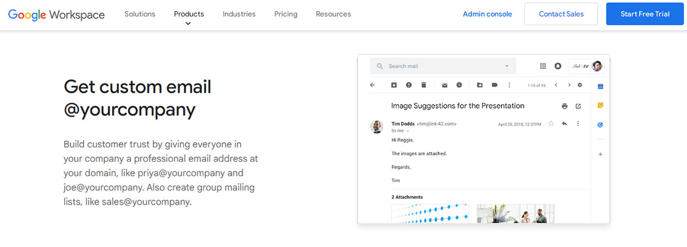
Task: Open the Resources menu
Action: click(x=333, y=14)
